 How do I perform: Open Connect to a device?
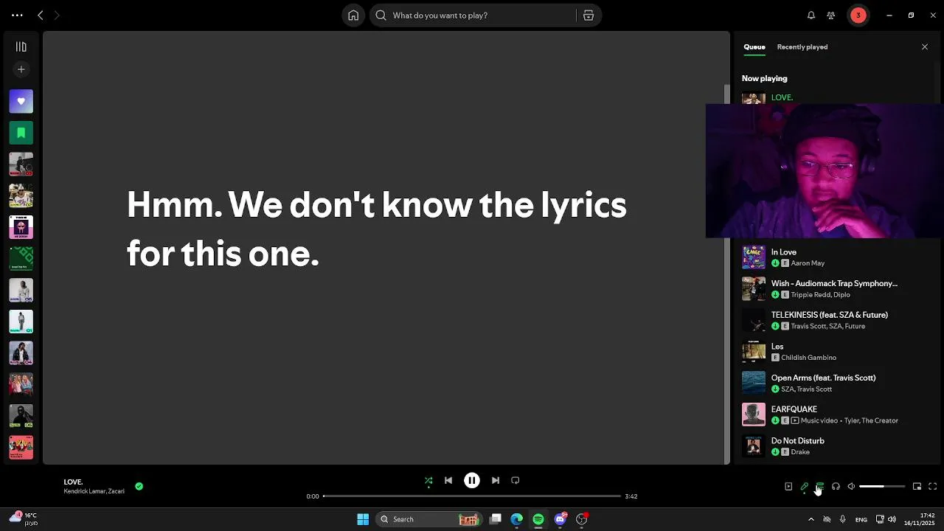836,486
